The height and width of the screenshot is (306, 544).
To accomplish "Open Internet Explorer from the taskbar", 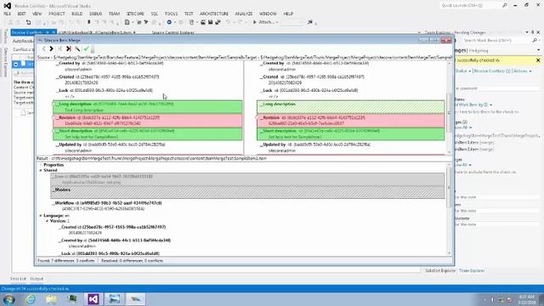I will [x=31, y=298].
